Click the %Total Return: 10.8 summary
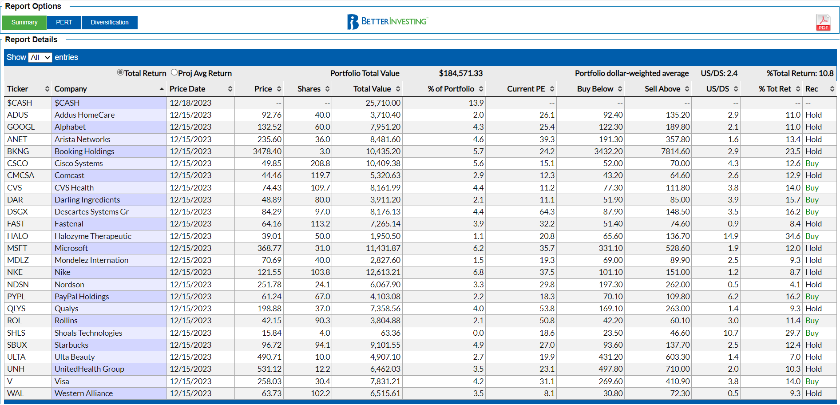Screen dimensions: 840x405 tap(800, 73)
